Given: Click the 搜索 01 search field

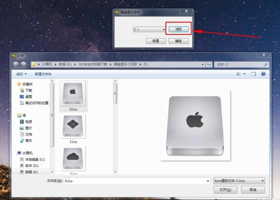Looking at the screenshot, I should tap(239, 64).
